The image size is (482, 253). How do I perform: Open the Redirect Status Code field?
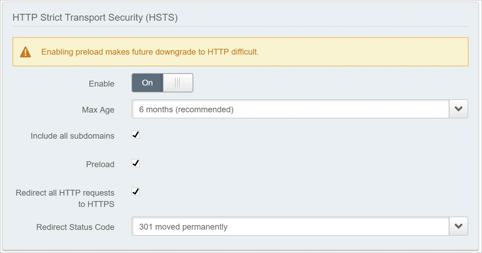coord(290,227)
